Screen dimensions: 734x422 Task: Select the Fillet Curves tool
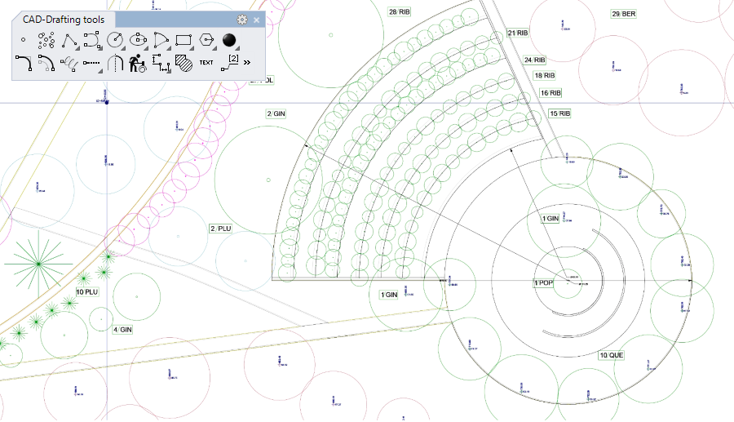coord(24,63)
